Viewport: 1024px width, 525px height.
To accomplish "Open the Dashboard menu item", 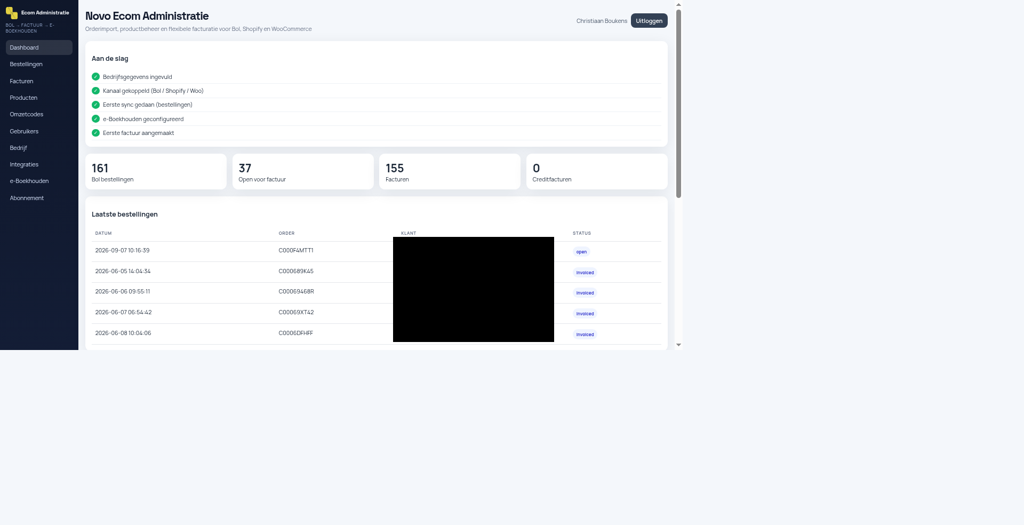I will tap(39, 47).
